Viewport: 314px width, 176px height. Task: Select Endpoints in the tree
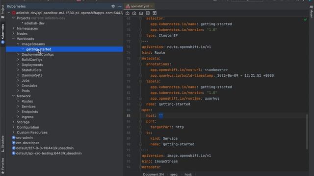[x=29, y=111]
